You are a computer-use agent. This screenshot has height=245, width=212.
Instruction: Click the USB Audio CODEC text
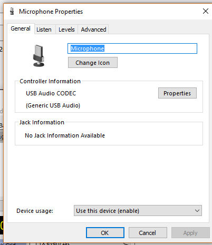[x=51, y=93]
